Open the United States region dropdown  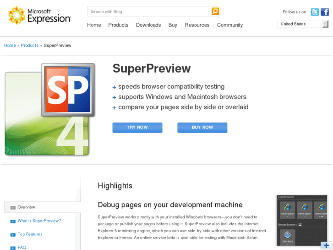coord(303,24)
